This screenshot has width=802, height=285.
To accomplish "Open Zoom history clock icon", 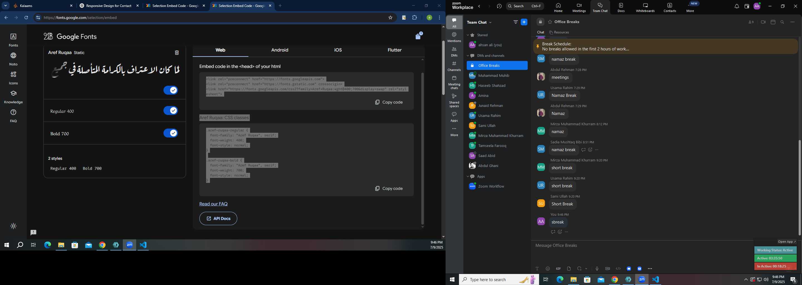I will pos(499,6).
